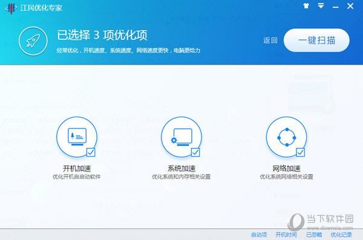Open the 启动项 startup items link
This screenshot has width=363, height=240.
[259, 235]
